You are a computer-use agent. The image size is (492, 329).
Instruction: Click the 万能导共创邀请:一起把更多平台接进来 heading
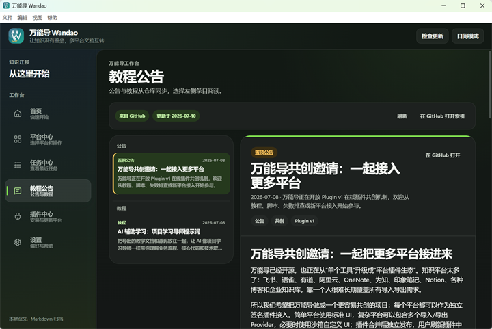pos(351,254)
